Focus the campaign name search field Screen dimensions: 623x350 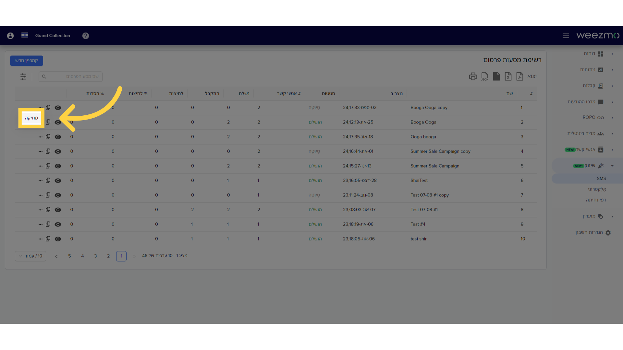click(70, 76)
